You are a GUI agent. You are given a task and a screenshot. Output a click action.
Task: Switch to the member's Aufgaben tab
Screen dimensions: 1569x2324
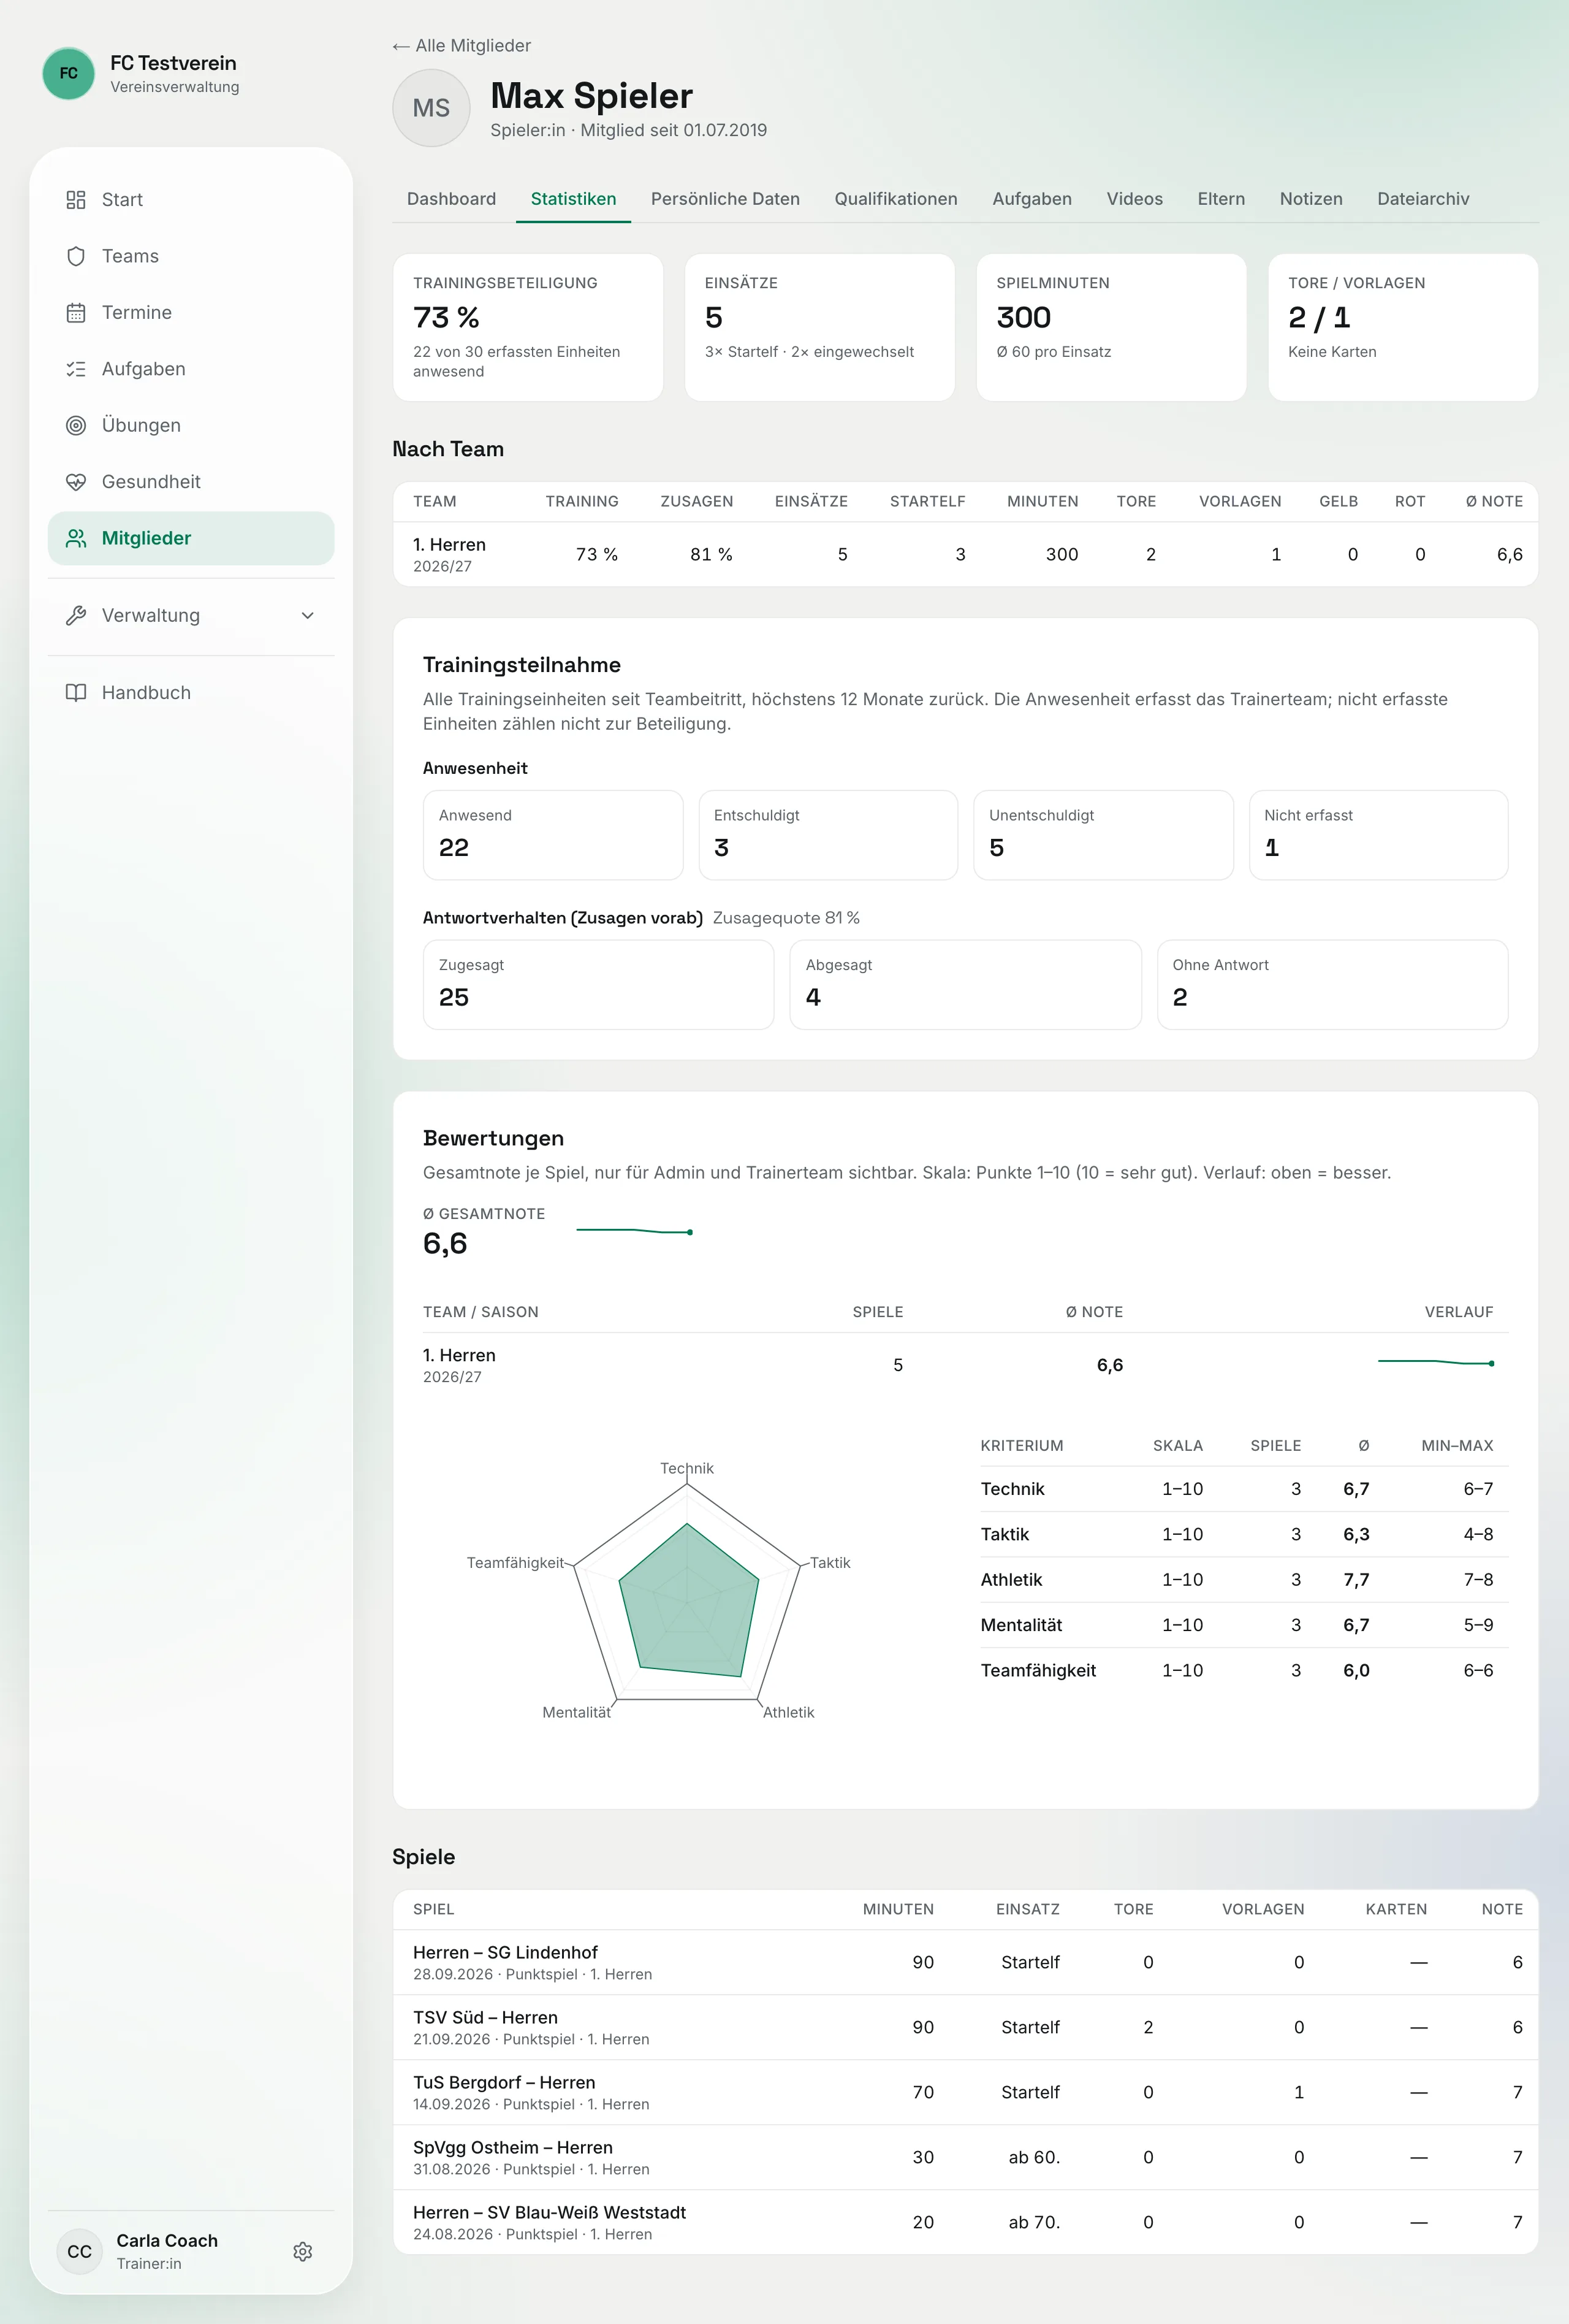1032,199
